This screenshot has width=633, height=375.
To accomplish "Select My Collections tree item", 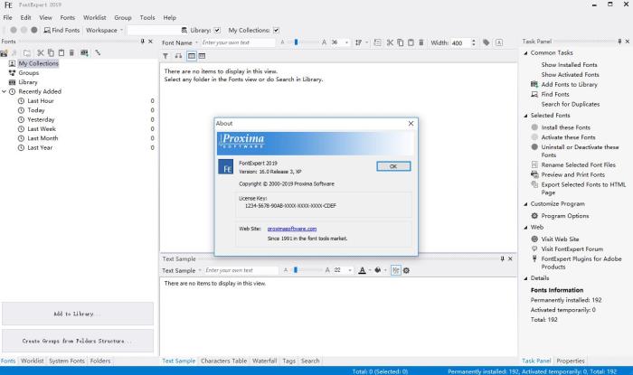I will coord(38,64).
